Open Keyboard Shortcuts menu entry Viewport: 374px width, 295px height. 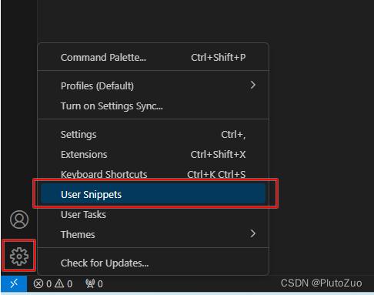point(153,174)
